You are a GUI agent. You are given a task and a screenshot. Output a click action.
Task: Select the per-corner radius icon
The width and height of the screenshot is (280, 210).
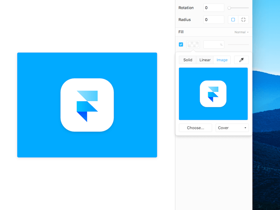(243, 20)
